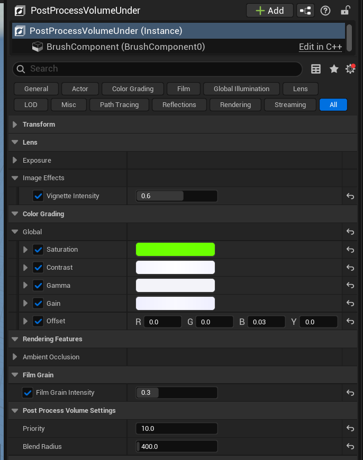
Task: Click the Priority value field
Action: point(177,428)
